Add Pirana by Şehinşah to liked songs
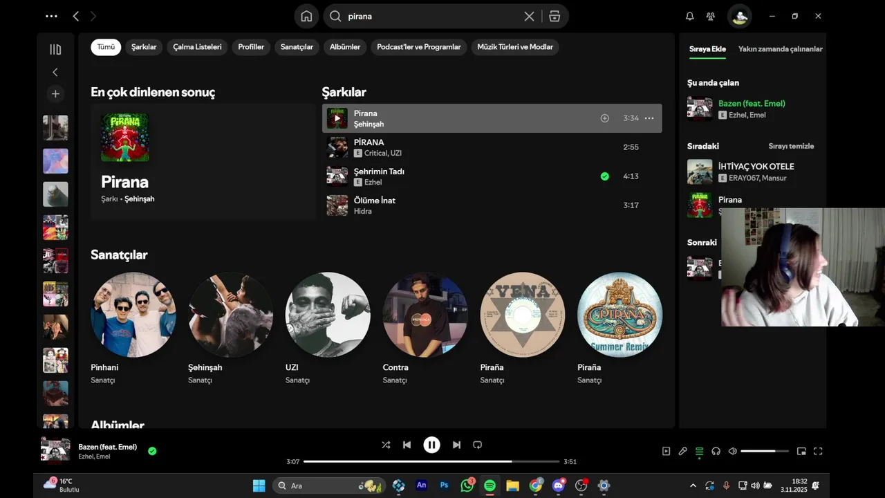The image size is (885, 498). tap(605, 118)
